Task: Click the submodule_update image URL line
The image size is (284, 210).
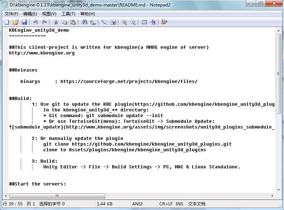Action: tap(142, 127)
